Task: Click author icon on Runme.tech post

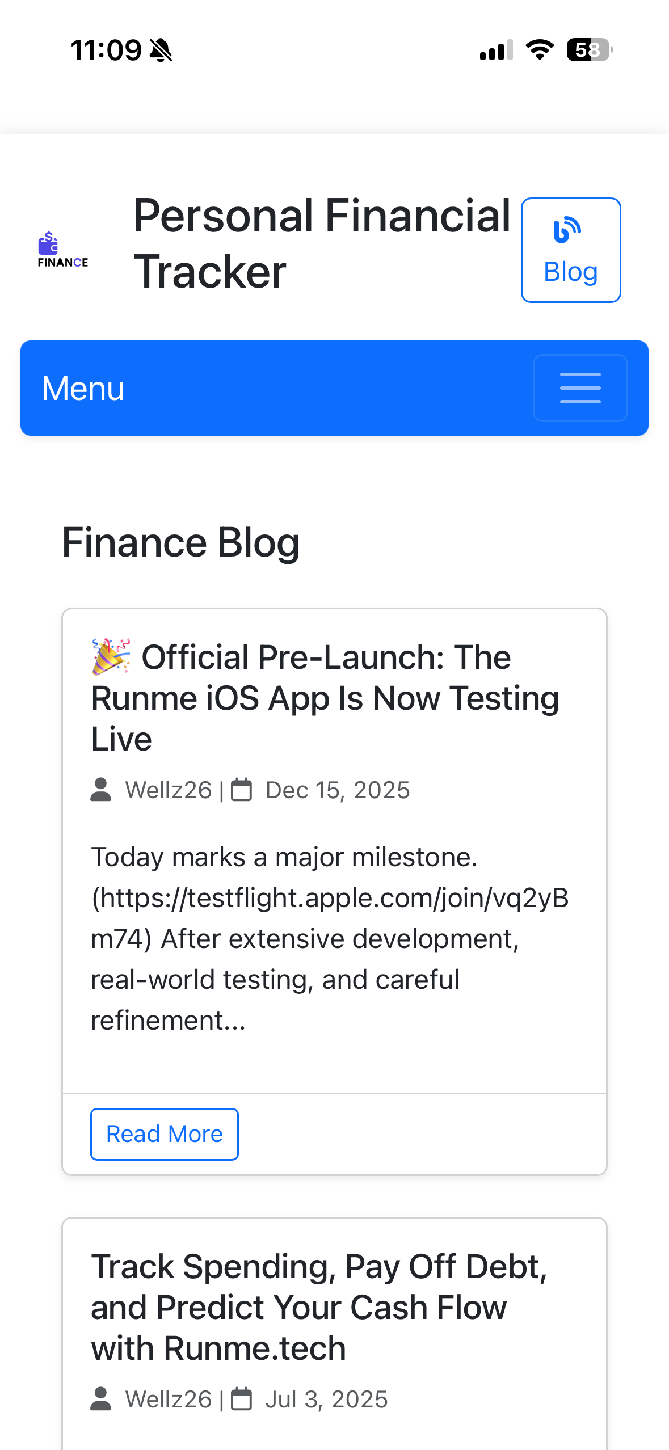Action: pos(101,1399)
